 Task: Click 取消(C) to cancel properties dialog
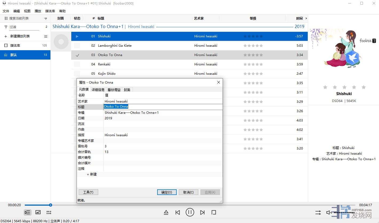click(188, 192)
